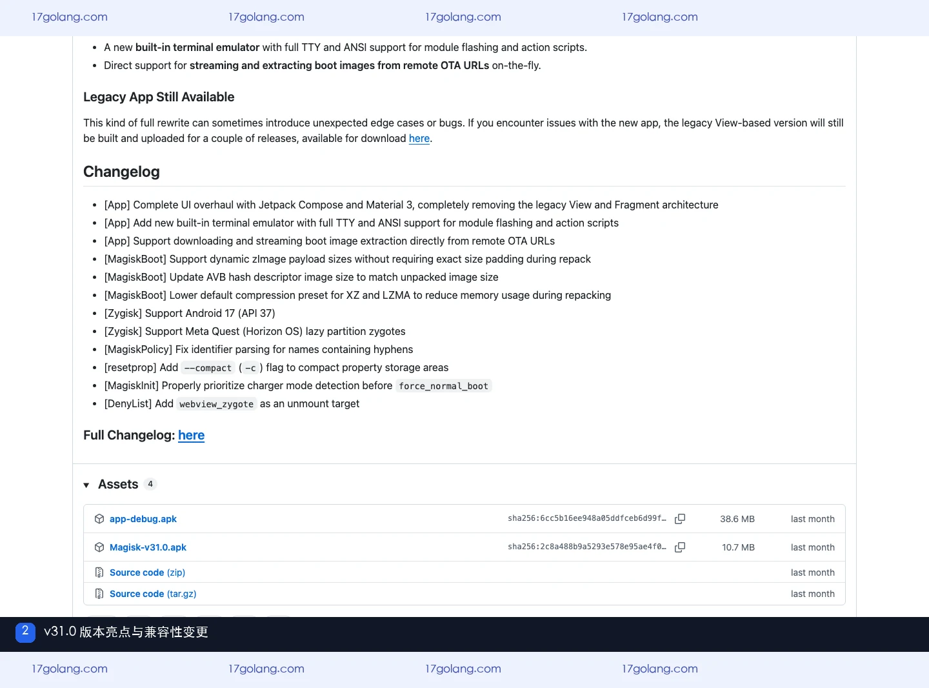Click the zip file icon beside Source code (zip)
Screen dimensions: 929x688
click(99, 572)
